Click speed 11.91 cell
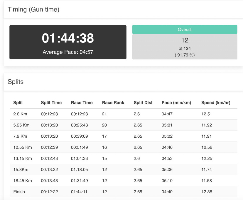Screen dimensions: 243x200 [x=206, y=136]
